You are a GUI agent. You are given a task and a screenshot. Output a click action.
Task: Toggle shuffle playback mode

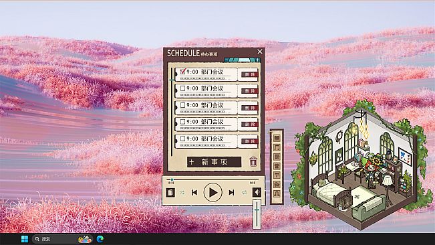pyautogui.click(x=182, y=192)
